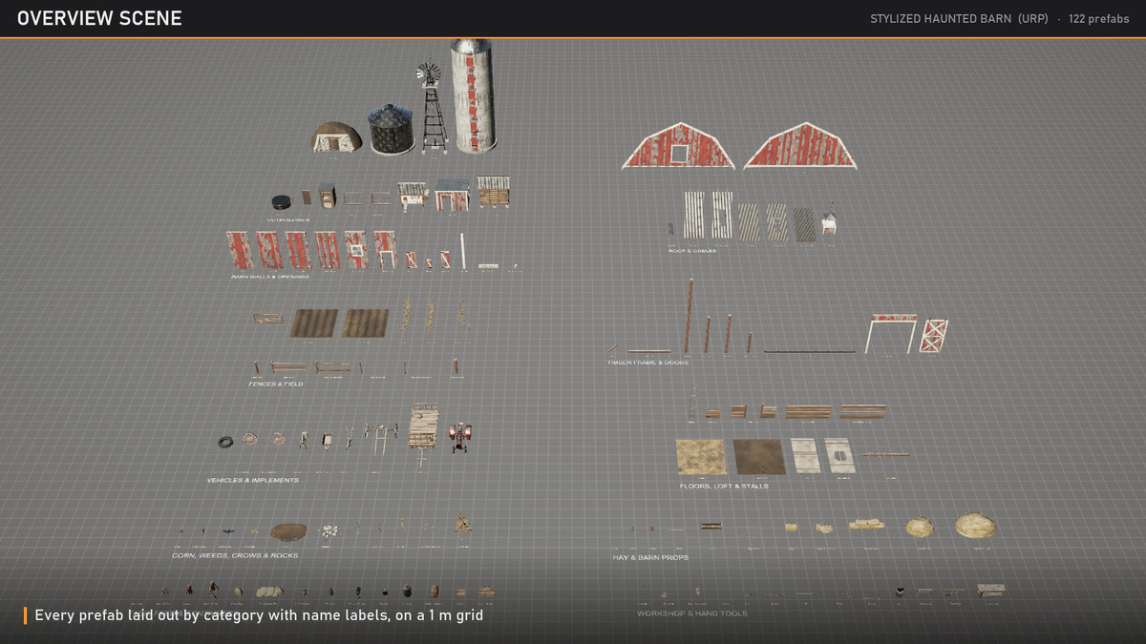Select the tall white silo prefab
1146x644 pixels.
pyautogui.click(x=473, y=95)
